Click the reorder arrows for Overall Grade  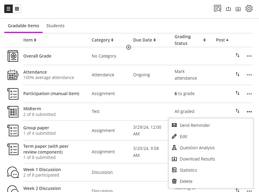pos(238,55)
